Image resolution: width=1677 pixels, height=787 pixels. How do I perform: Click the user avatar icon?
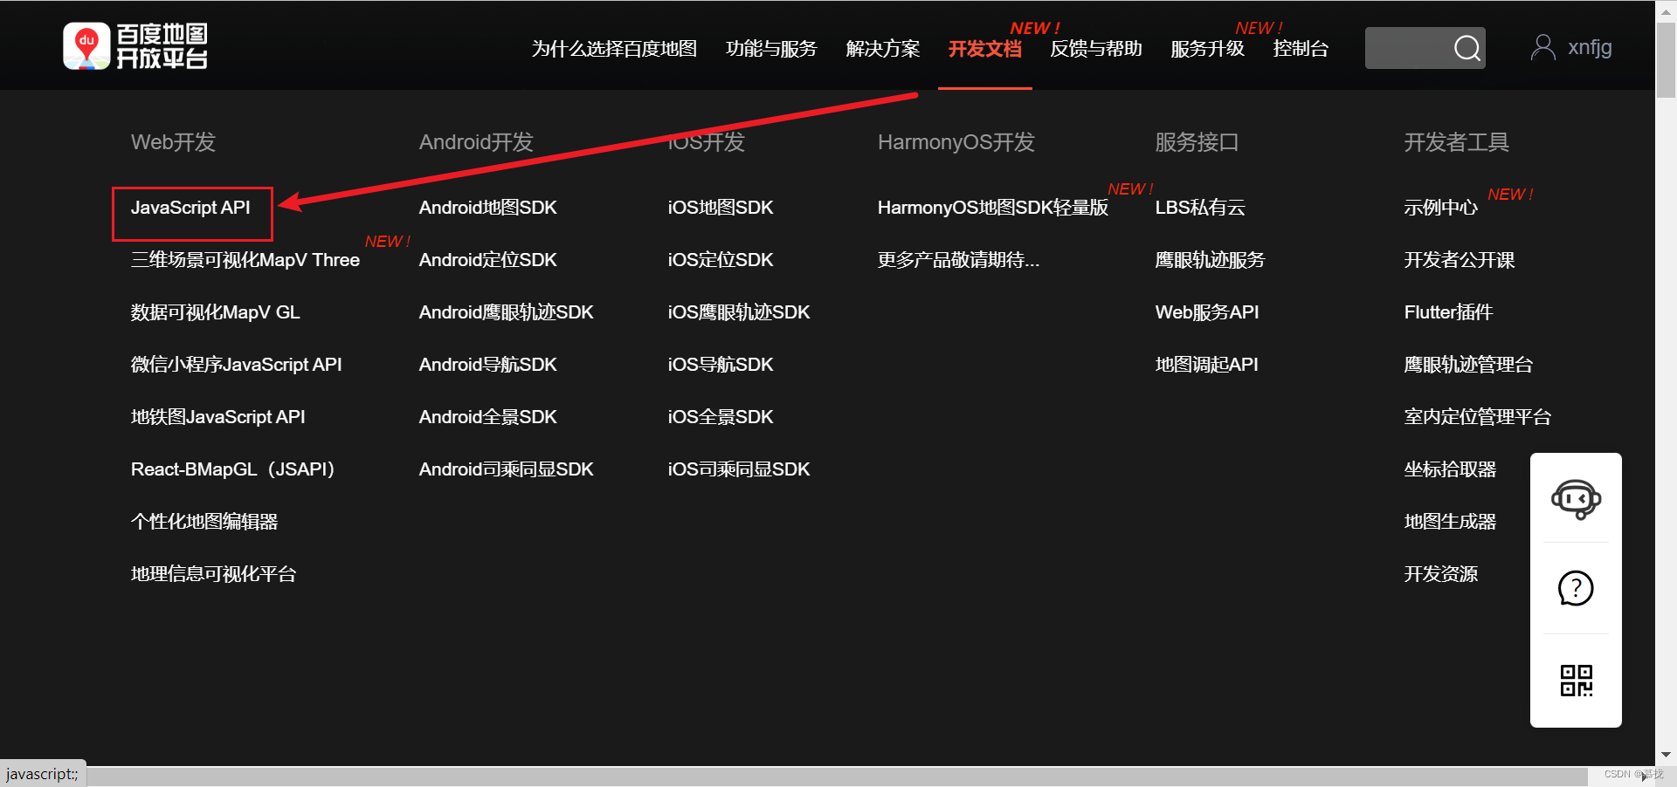point(1542,47)
